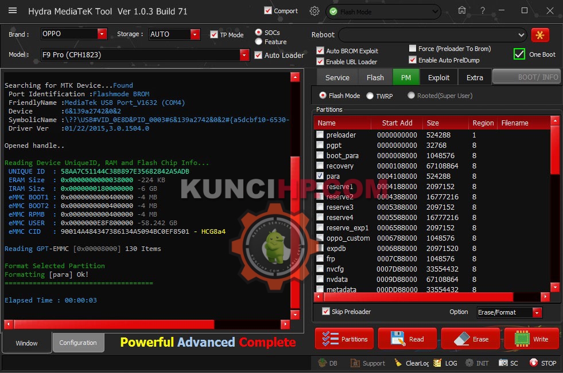
Task: Click the Write button
Action: coord(532,339)
